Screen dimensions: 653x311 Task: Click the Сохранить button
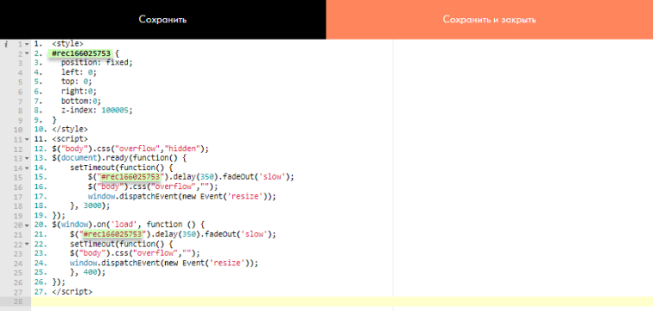(x=163, y=20)
